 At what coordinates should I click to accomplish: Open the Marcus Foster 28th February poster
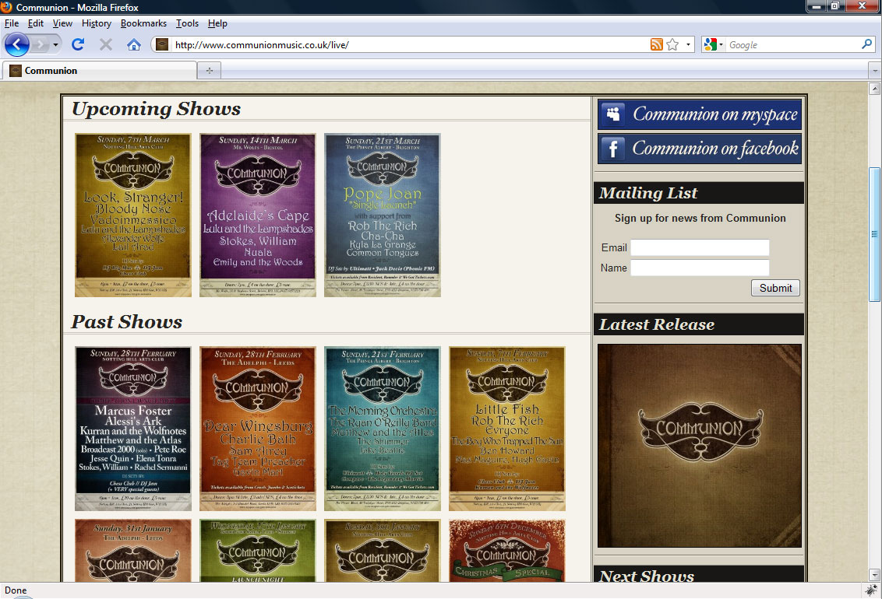coord(133,429)
